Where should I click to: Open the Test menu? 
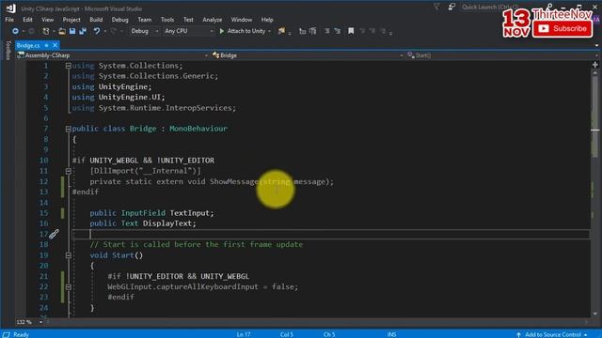[x=188, y=20]
